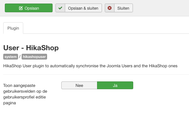Click the Opslaan text on the green button
Screen dimensions: 189x131
(32, 8)
